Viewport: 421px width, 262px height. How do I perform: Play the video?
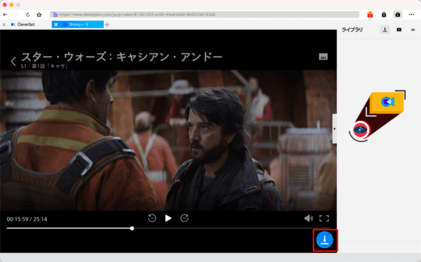(x=168, y=218)
